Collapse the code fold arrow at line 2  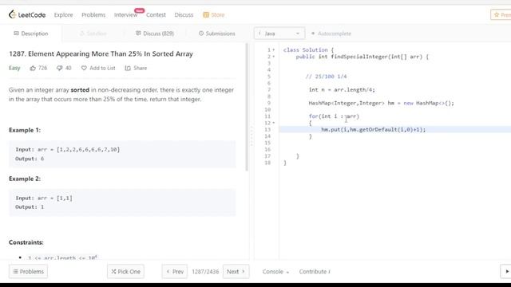(x=274, y=57)
